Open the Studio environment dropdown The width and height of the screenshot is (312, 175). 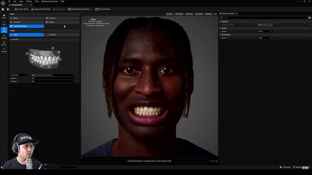pyautogui.click(x=180, y=14)
